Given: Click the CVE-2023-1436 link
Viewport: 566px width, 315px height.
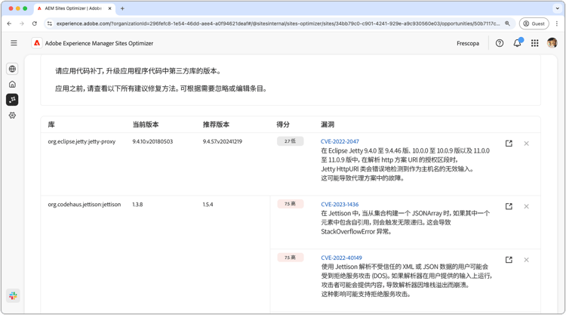Looking at the screenshot, I should pos(340,204).
